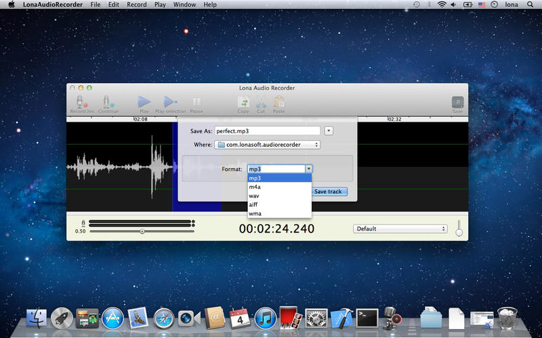Open the Play menu in menu bar

[x=160, y=5]
